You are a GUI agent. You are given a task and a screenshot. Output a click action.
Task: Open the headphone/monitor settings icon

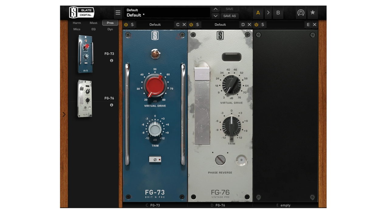(x=301, y=13)
